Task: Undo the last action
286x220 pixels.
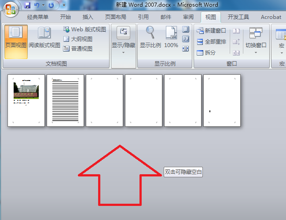Action: pos(37,5)
